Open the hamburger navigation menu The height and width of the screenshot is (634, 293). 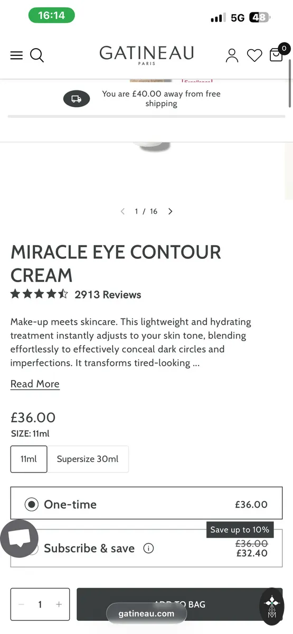click(16, 55)
